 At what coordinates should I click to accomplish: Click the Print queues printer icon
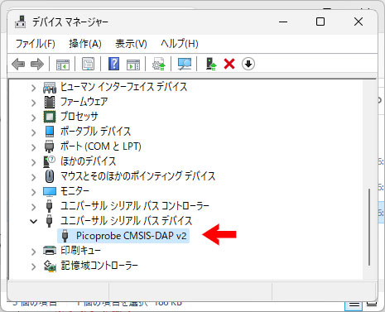(50, 251)
